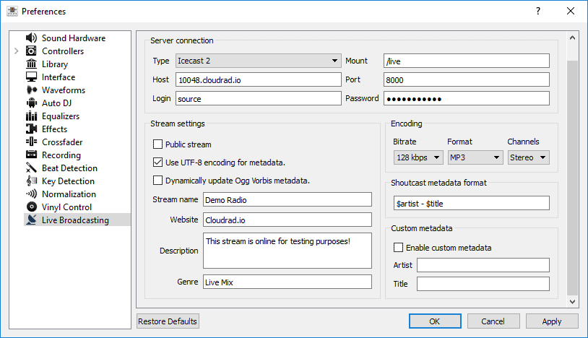
Task: Select Vinyl Control in the list
Action: 66,207
